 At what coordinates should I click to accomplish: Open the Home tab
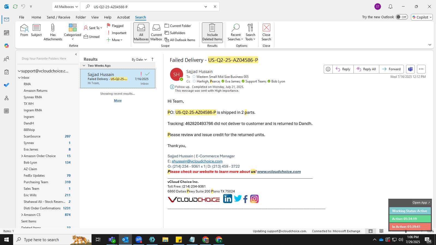36,17
